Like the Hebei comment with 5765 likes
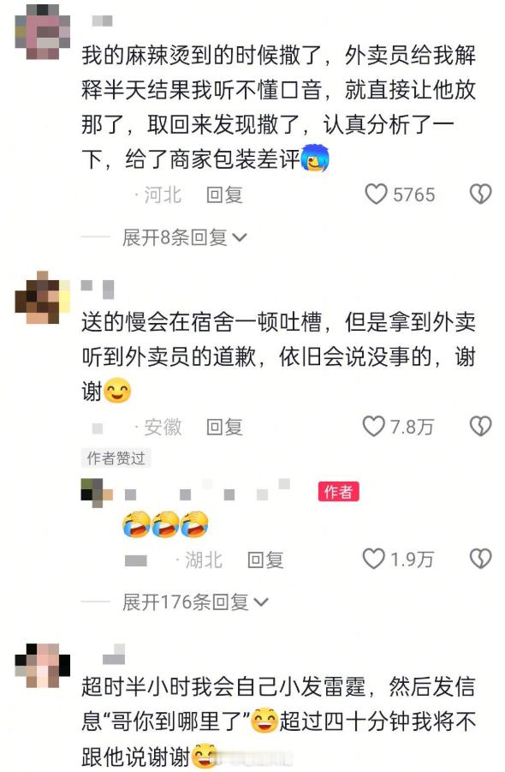 tap(376, 194)
